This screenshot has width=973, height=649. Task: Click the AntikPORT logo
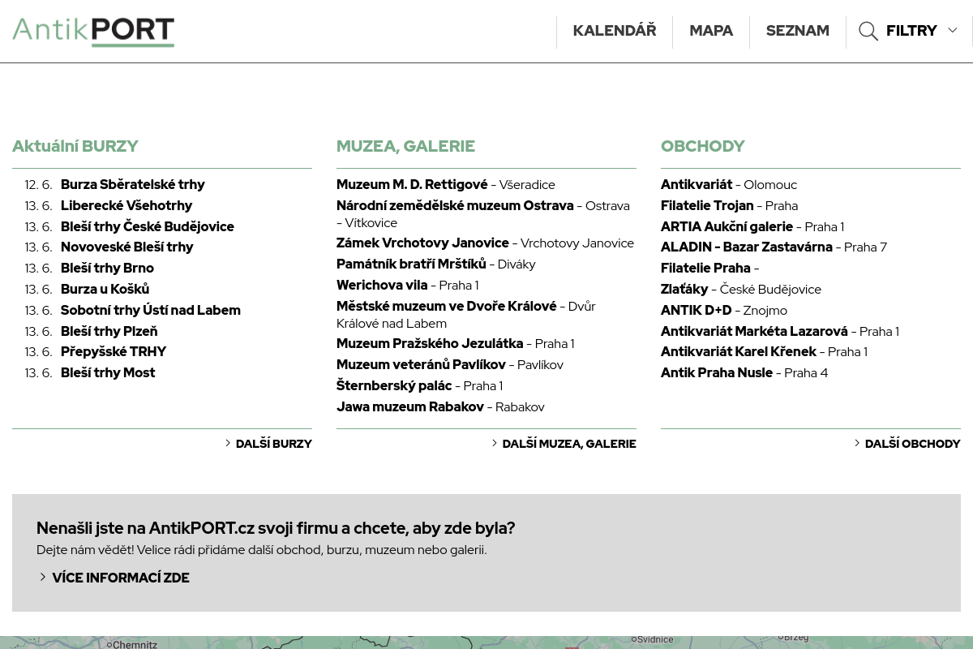point(93,31)
